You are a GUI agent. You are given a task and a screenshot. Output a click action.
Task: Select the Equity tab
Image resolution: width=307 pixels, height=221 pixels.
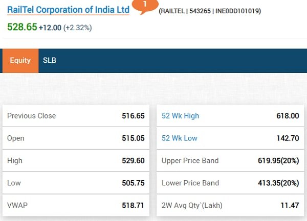(x=20, y=60)
